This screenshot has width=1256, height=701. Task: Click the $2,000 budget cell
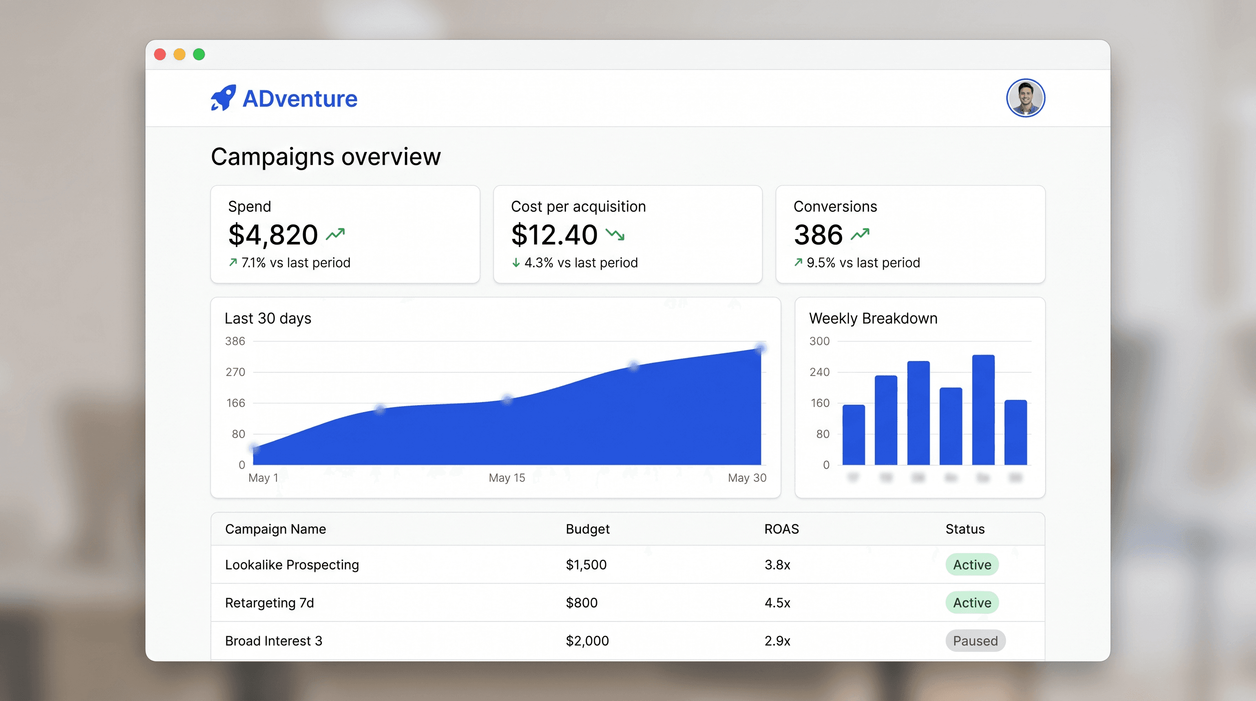coord(587,641)
